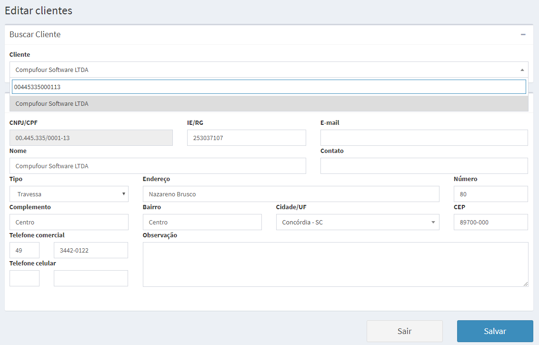539x345 pixels.
Task: Click the Complemento input field
Action: pos(69,222)
